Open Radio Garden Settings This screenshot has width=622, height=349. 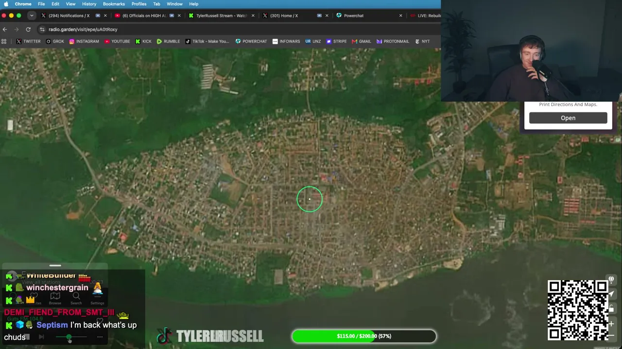97,298
